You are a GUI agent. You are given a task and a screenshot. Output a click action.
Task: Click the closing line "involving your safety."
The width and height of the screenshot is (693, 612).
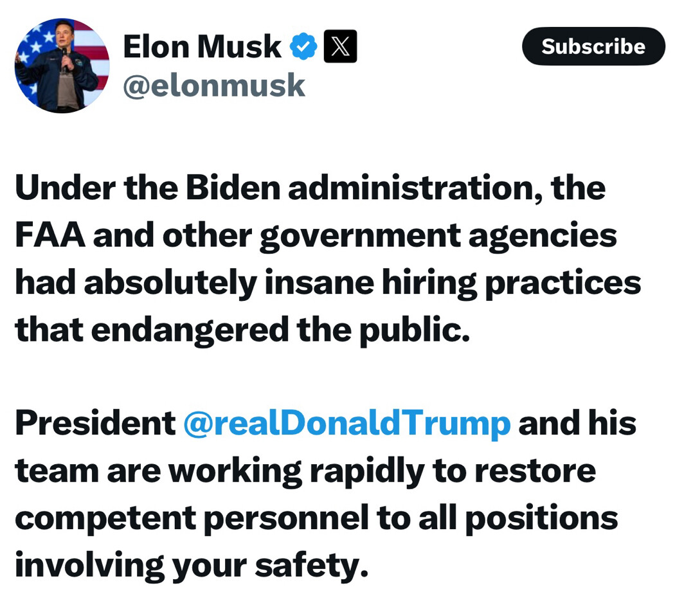pyautogui.click(x=192, y=566)
